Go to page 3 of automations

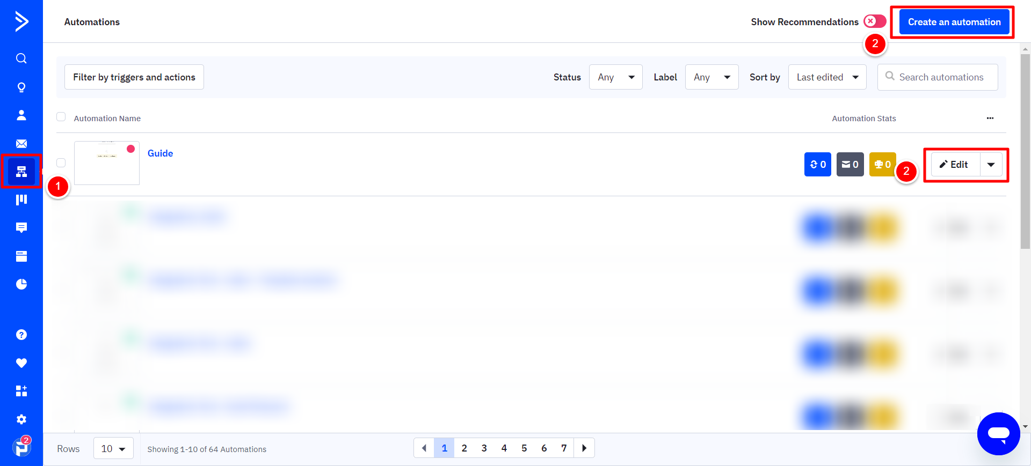pyautogui.click(x=484, y=448)
